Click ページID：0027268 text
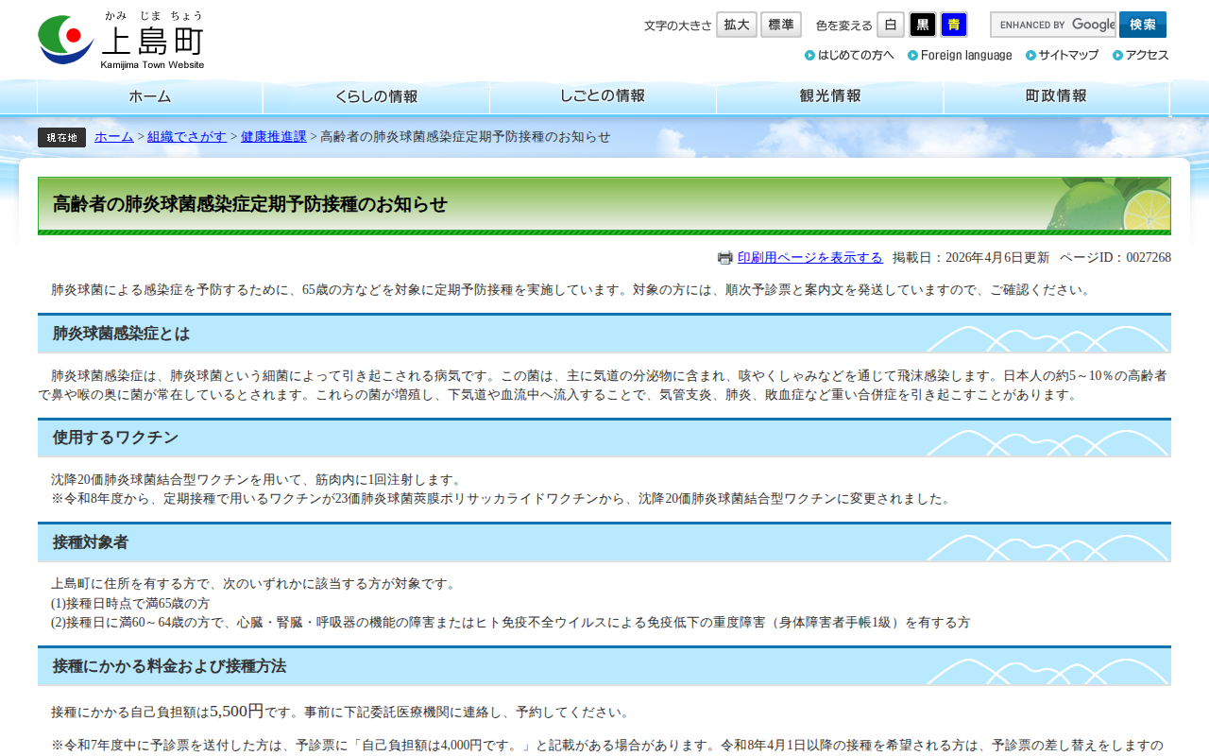 pyautogui.click(x=1115, y=257)
